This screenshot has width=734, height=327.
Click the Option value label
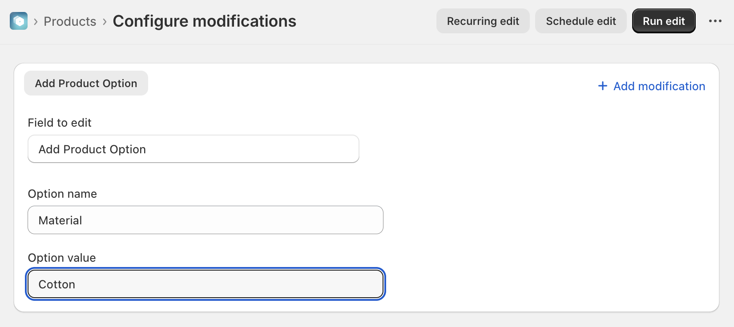coord(62,258)
